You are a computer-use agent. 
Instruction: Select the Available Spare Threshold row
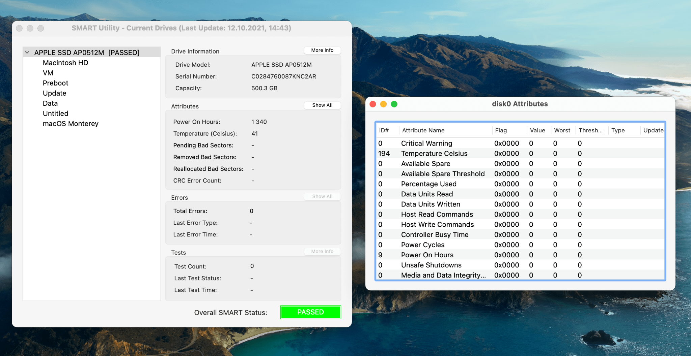pyautogui.click(x=520, y=173)
